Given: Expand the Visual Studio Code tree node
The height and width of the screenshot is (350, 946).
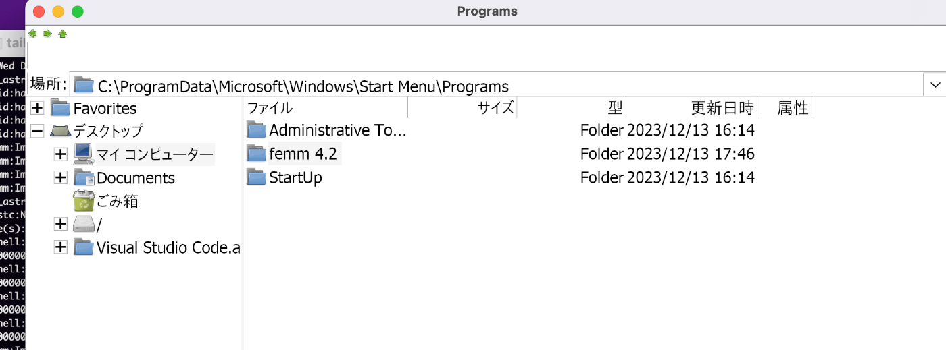Looking at the screenshot, I should pos(61,247).
